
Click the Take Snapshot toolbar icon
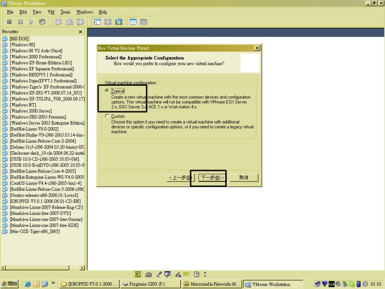tap(58, 22)
